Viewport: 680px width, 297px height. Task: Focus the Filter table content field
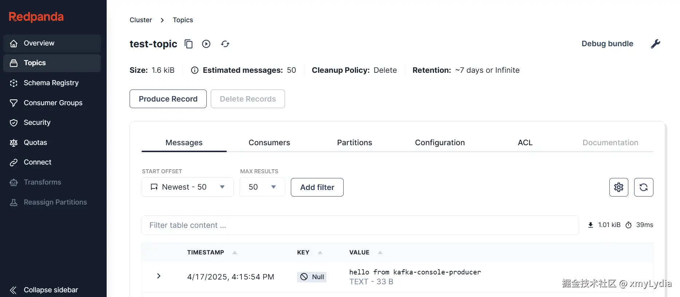[x=360, y=225]
